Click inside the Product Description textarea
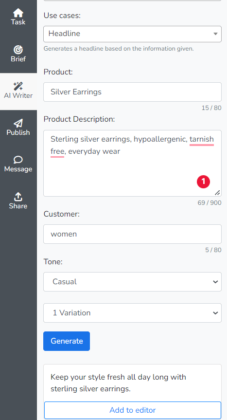Image resolution: width=227 pixels, height=420 pixels. [x=132, y=164]
